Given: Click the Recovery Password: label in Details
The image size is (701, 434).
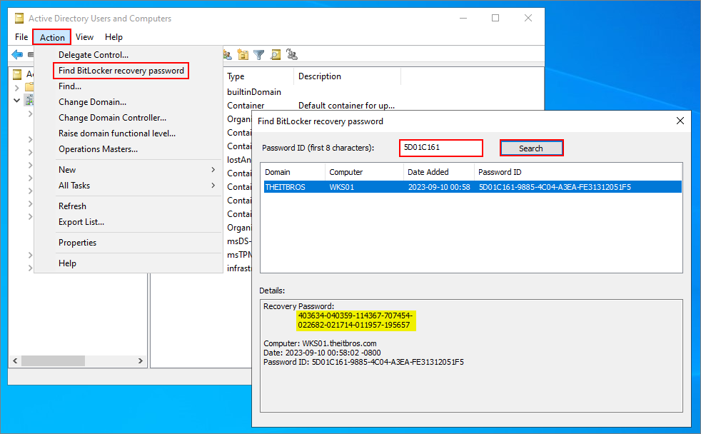Looking at the screenshot, I should pos(298,306).
